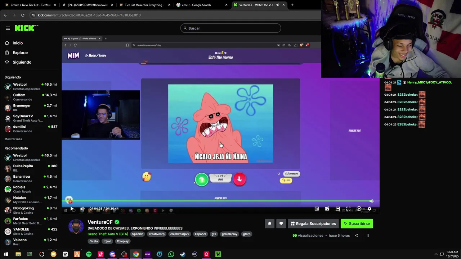Open Steam from the taskbar
The image size is (461, 259).
tap(183, 254)
